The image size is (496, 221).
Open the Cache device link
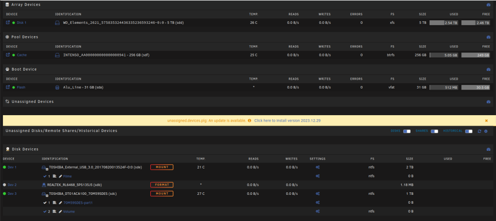(22, 55)
